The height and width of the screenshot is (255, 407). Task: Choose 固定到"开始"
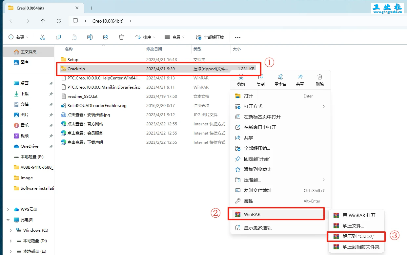tap(280, 159)
